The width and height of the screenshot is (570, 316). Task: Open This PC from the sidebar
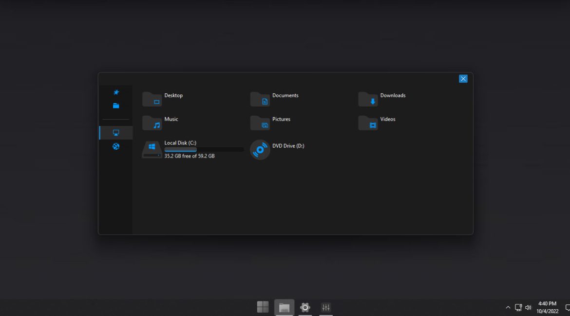tap(115, 132)
